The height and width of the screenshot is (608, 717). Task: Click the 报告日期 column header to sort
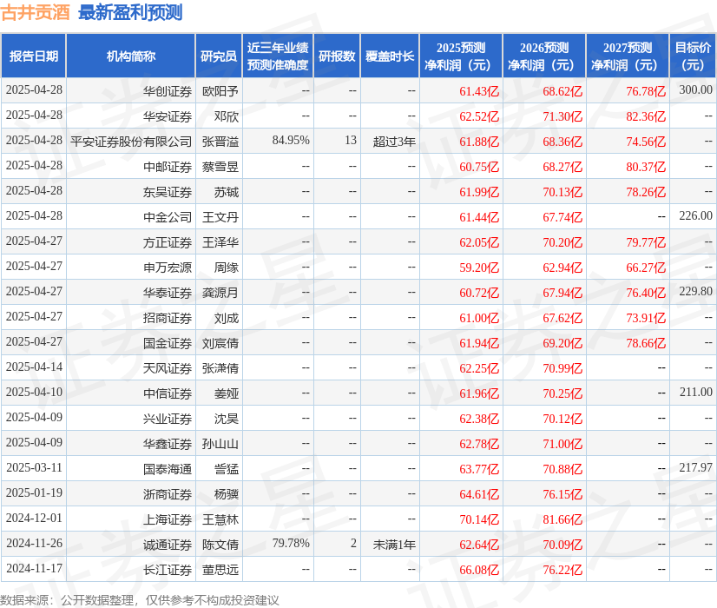(x=35, y=55)
